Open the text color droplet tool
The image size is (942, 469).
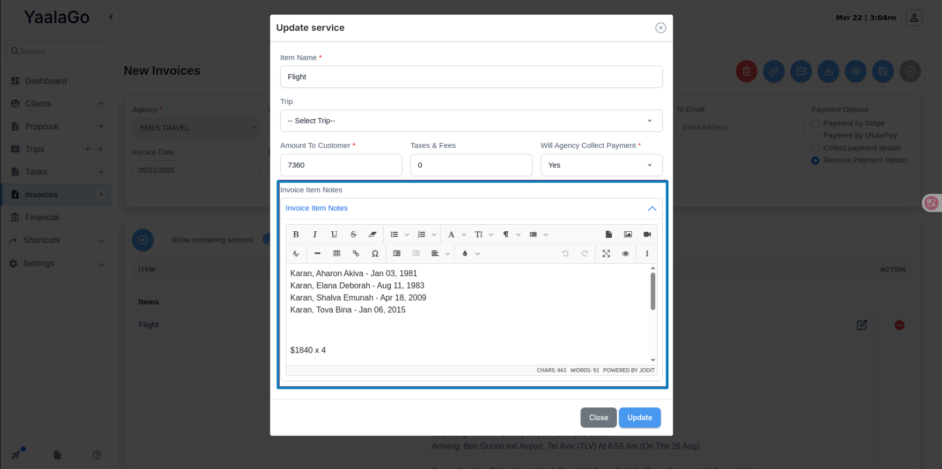coord(465,253)
